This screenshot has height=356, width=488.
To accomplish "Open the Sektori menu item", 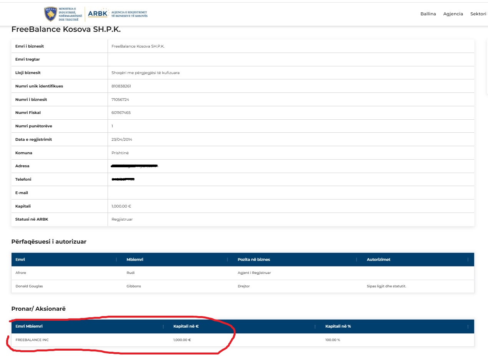I will point(479,14).
